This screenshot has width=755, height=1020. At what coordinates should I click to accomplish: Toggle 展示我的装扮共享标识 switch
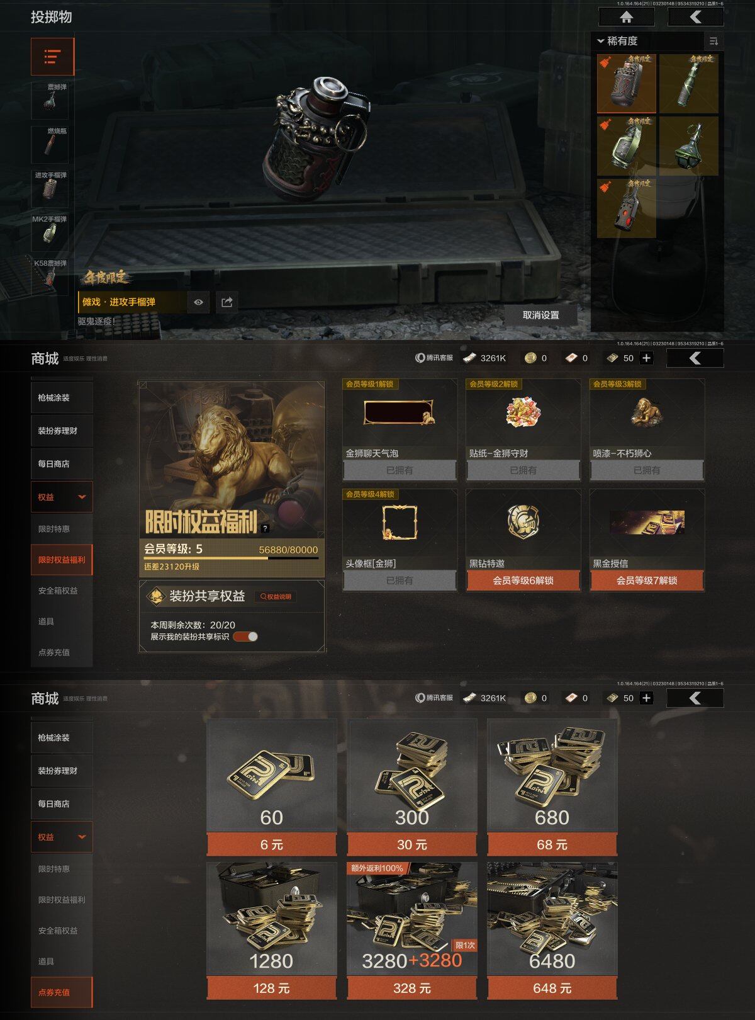245,637
